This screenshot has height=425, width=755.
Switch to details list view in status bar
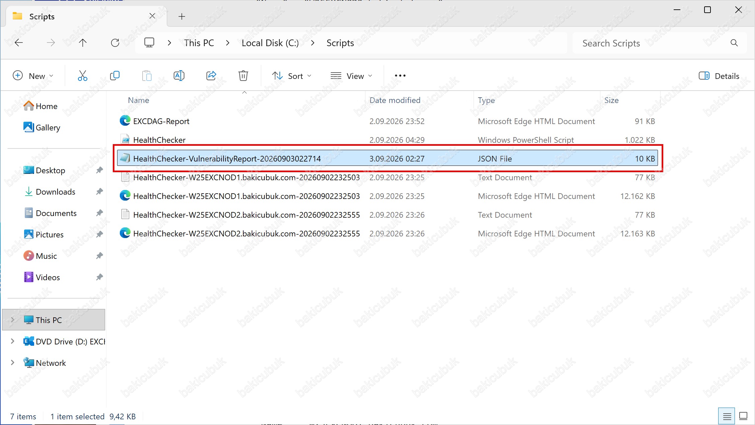[x=727, y=416]
